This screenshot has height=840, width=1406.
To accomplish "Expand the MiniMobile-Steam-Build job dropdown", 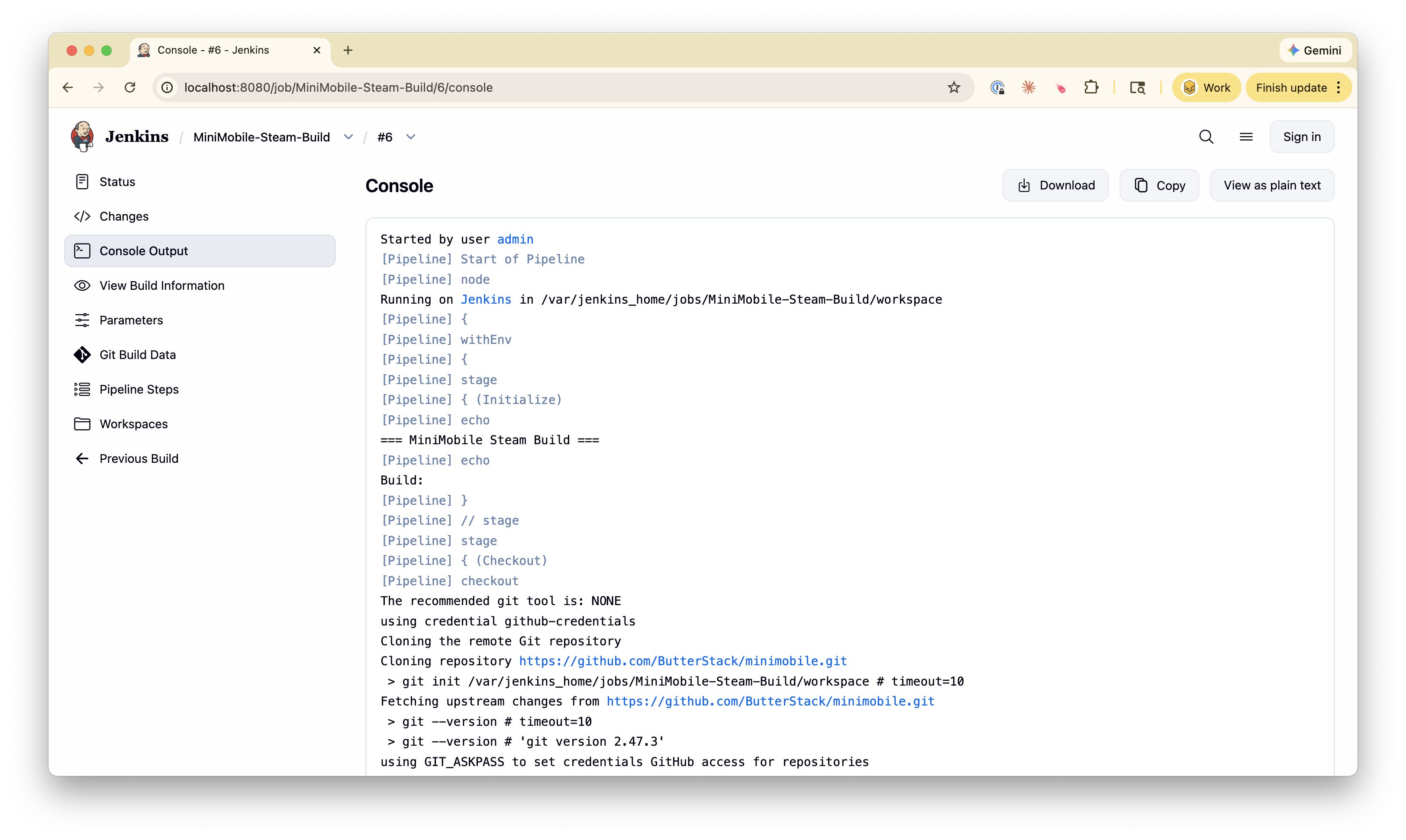I will (x=348, y=137).
